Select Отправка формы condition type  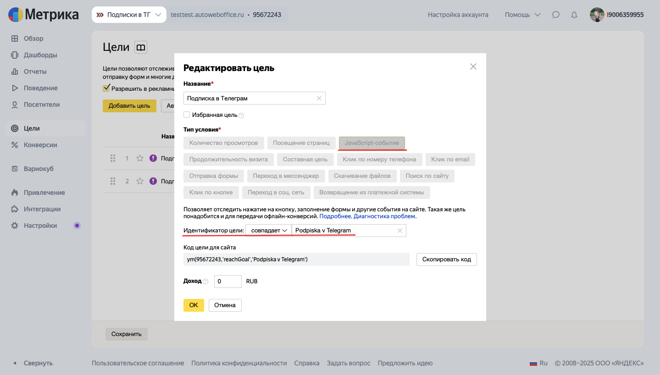click(214, 176)
